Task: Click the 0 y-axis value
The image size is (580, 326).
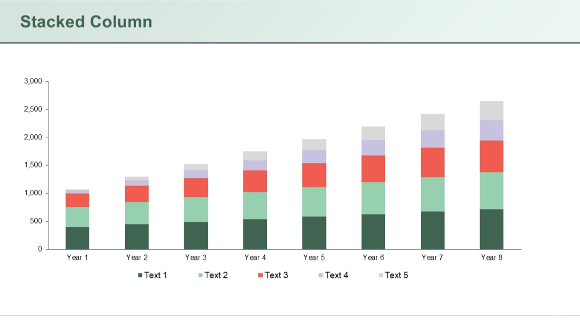Action: pos(40,249)
